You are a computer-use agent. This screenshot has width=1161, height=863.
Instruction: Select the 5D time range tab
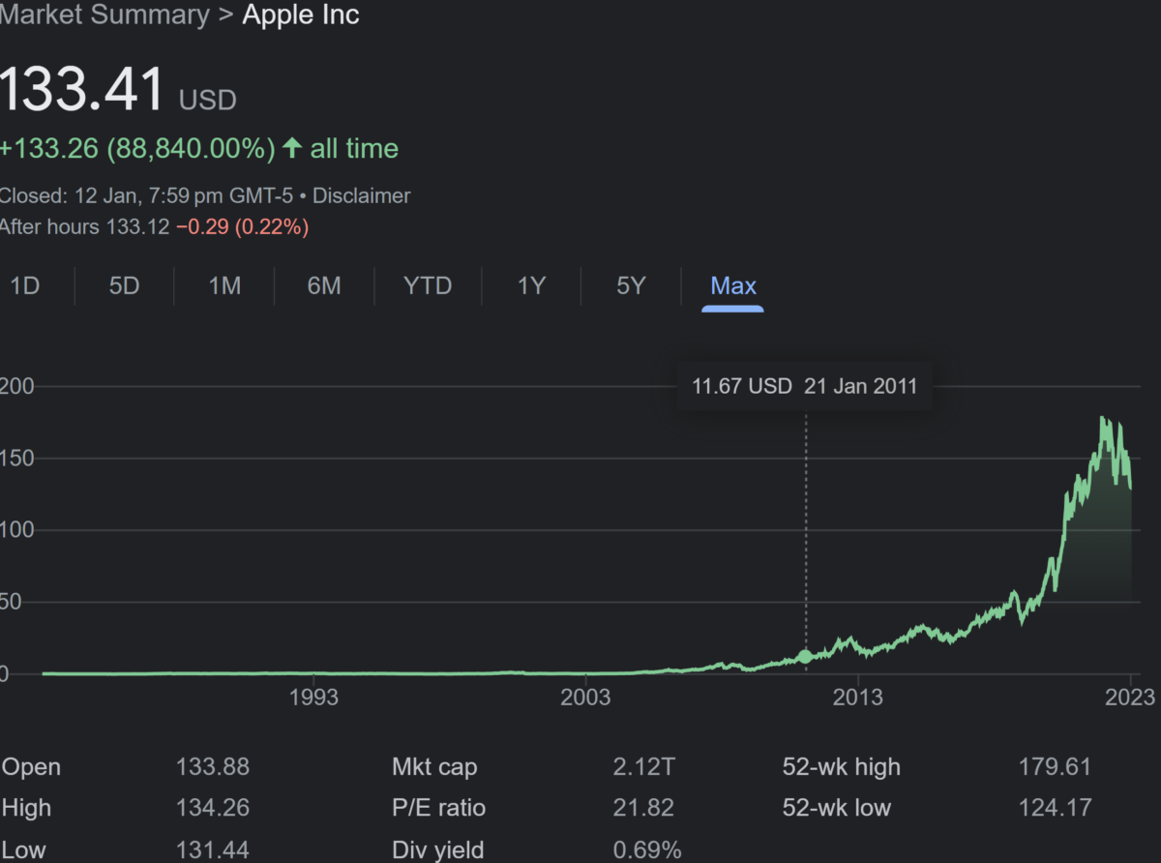124,286
